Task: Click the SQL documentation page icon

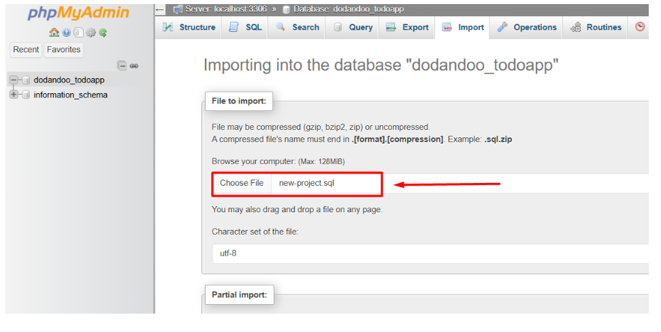Action: pyautogui.click(x=78, y=33)
